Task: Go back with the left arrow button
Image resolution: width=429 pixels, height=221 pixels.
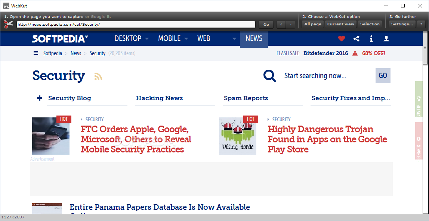Action: click(x=281, y=24)
